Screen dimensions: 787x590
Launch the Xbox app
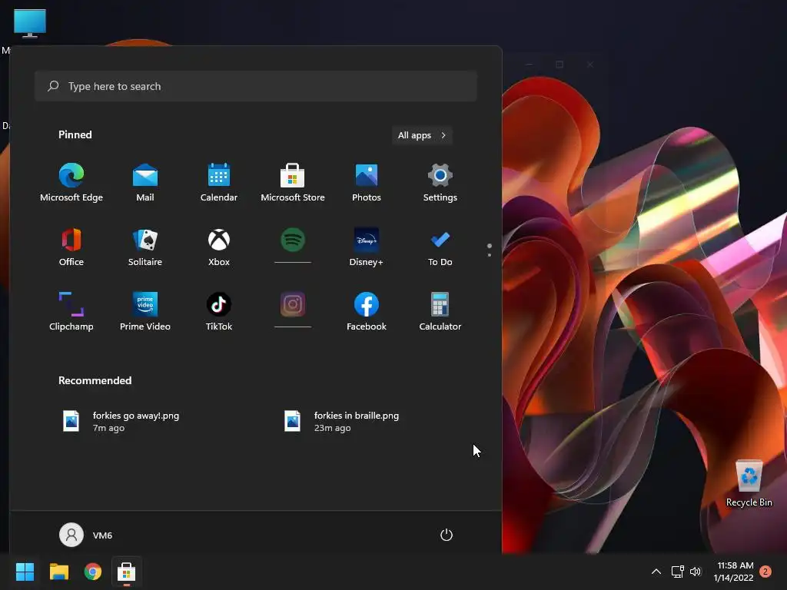(219, 247)
